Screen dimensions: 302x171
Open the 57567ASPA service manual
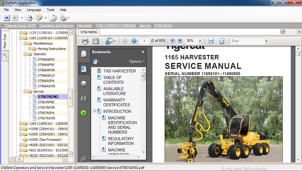46,113
